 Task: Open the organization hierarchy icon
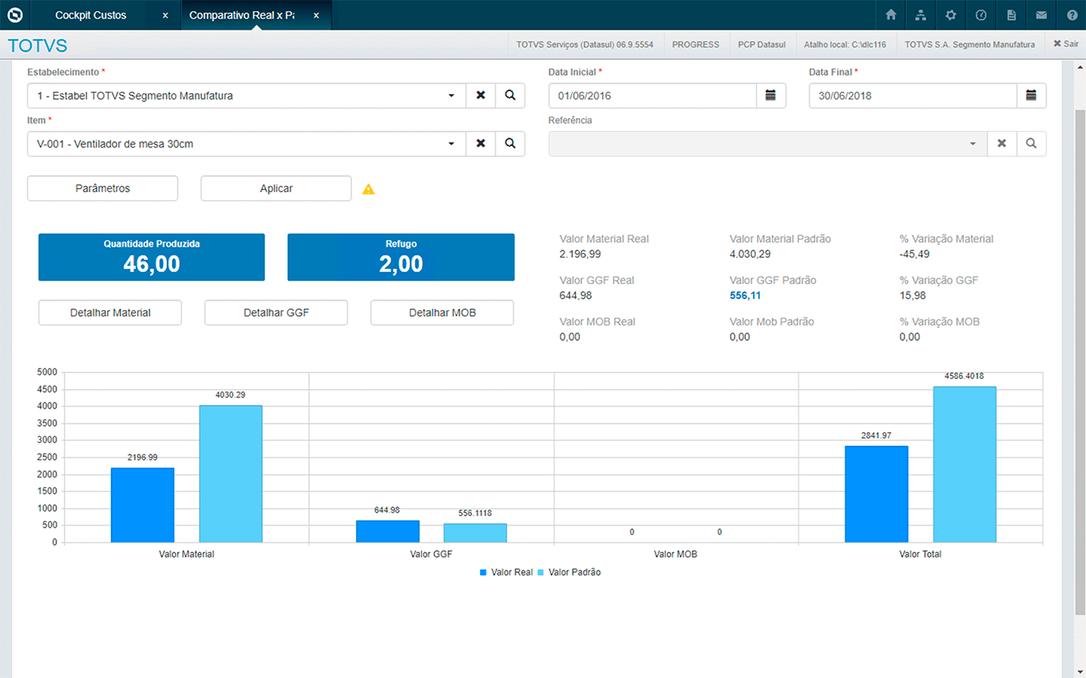[921, 15]
